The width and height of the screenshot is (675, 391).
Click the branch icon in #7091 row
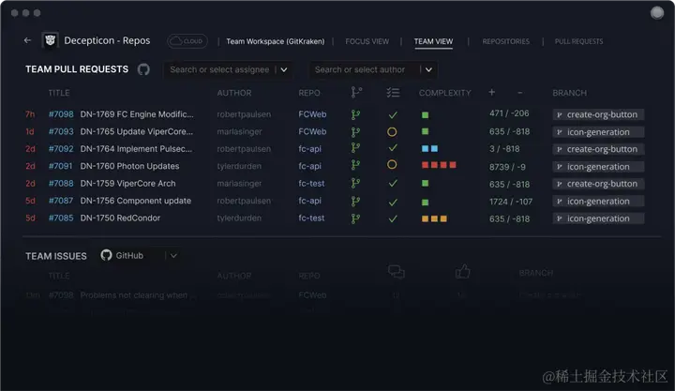355,165
